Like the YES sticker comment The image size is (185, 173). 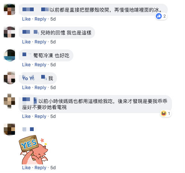pyautogui.click(x=26, y=168)
